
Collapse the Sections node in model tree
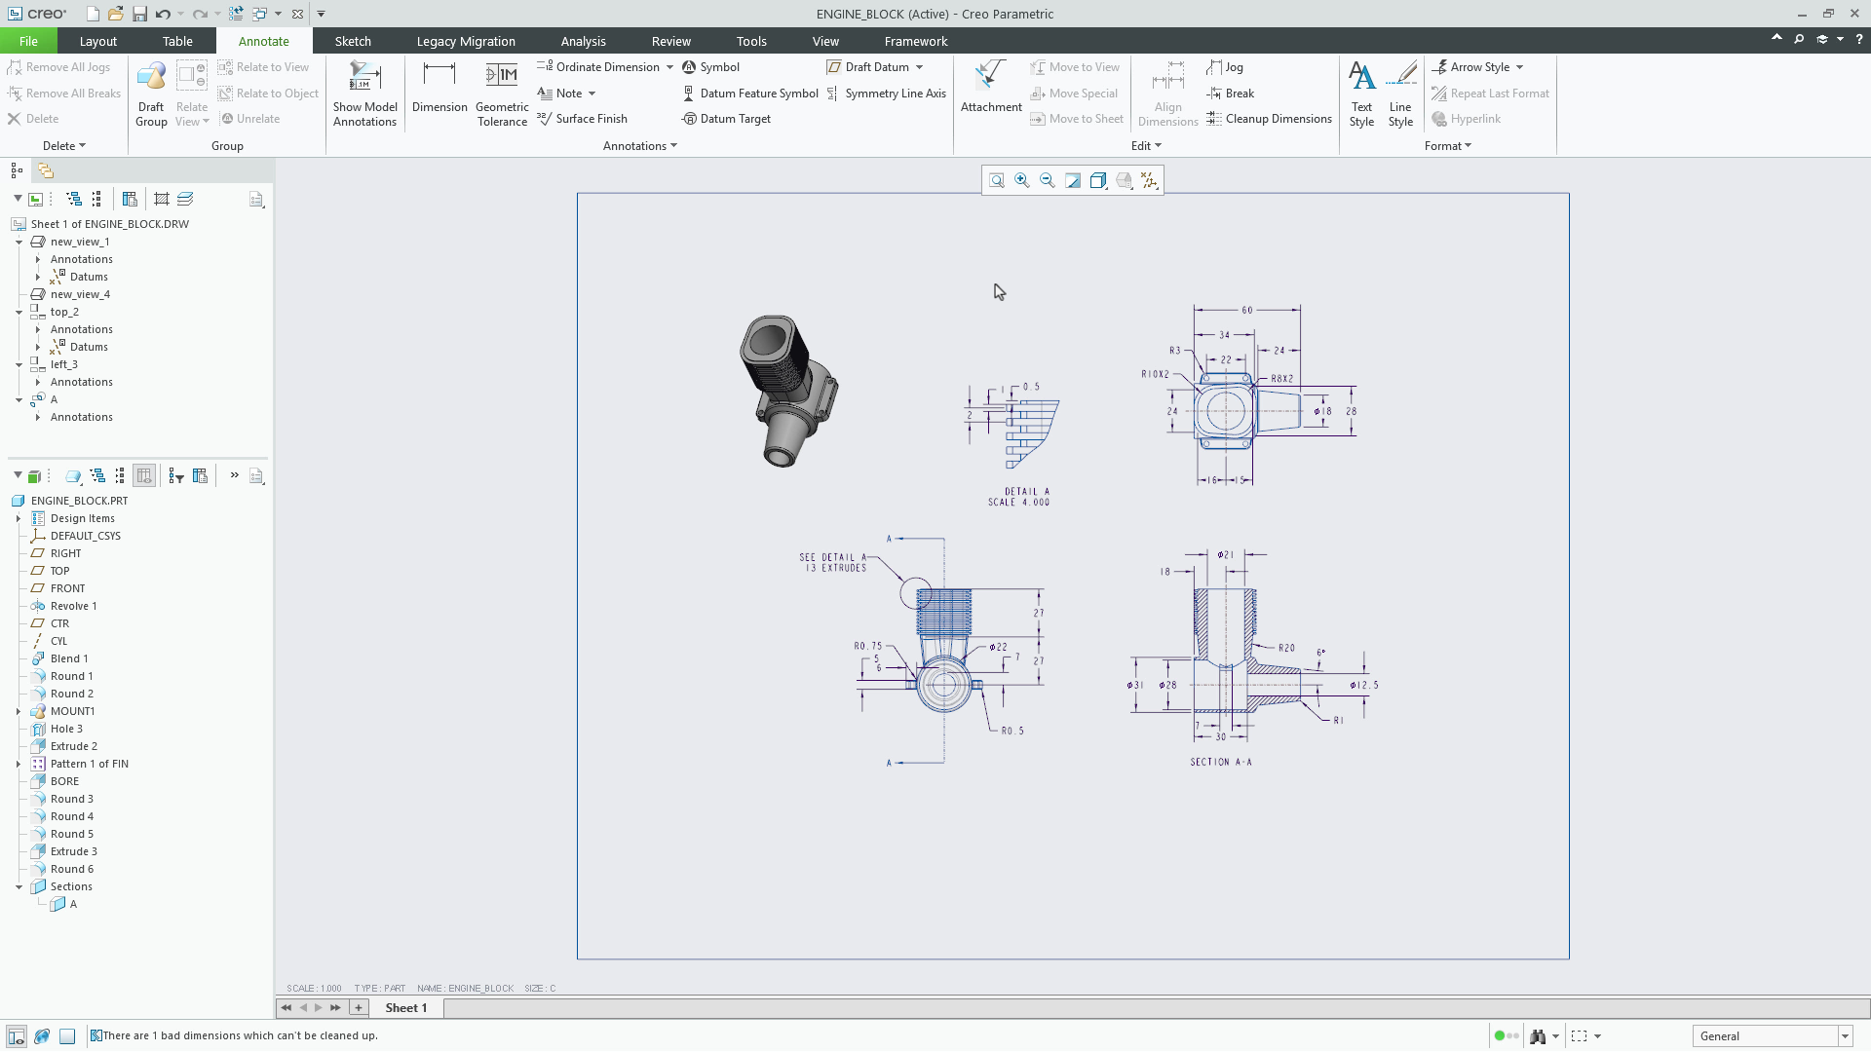(x=19, y=887)
